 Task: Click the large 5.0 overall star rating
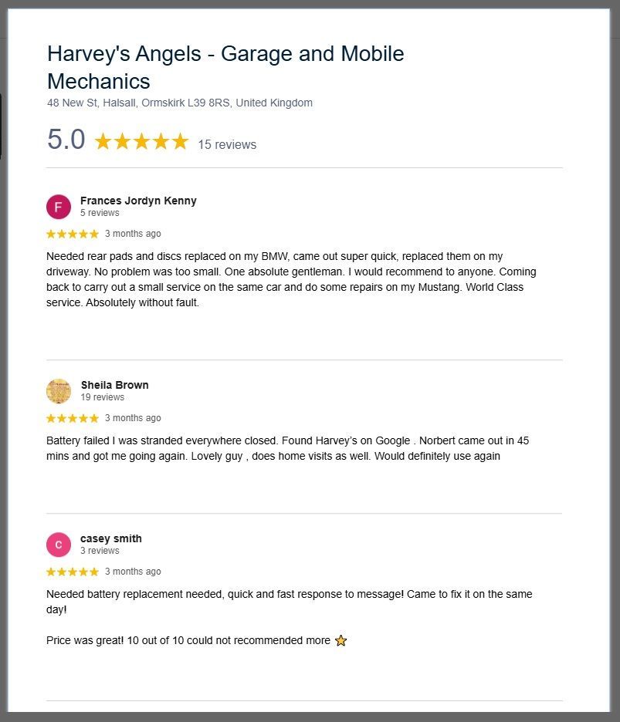141,141
